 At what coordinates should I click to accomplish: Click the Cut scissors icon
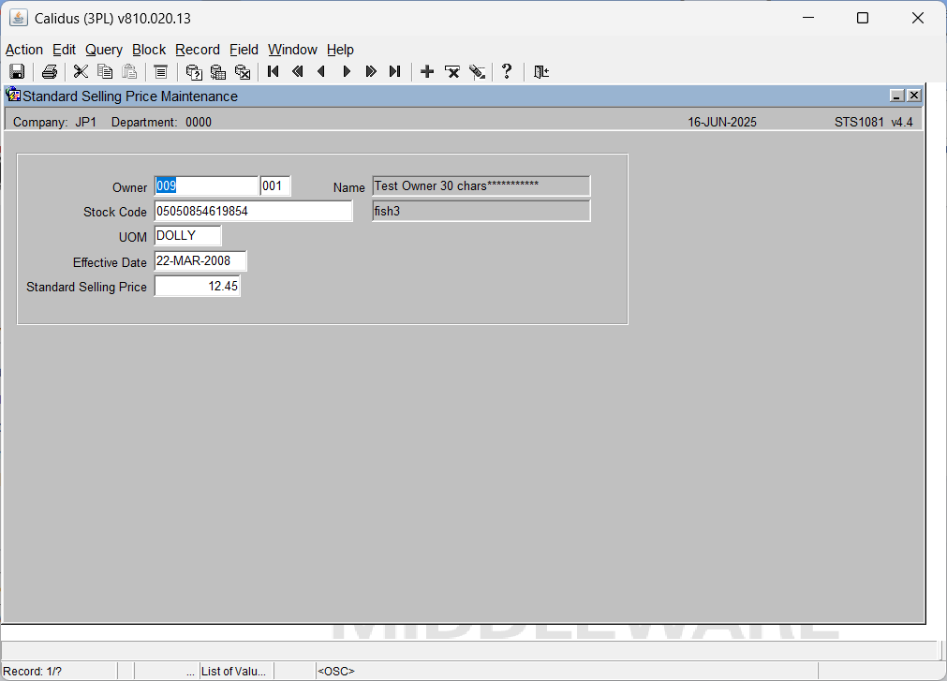pos(81,72)
